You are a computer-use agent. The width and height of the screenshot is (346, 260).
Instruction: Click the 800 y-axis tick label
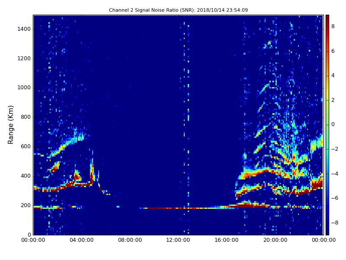pyautogui.click(x=26, y=117)
